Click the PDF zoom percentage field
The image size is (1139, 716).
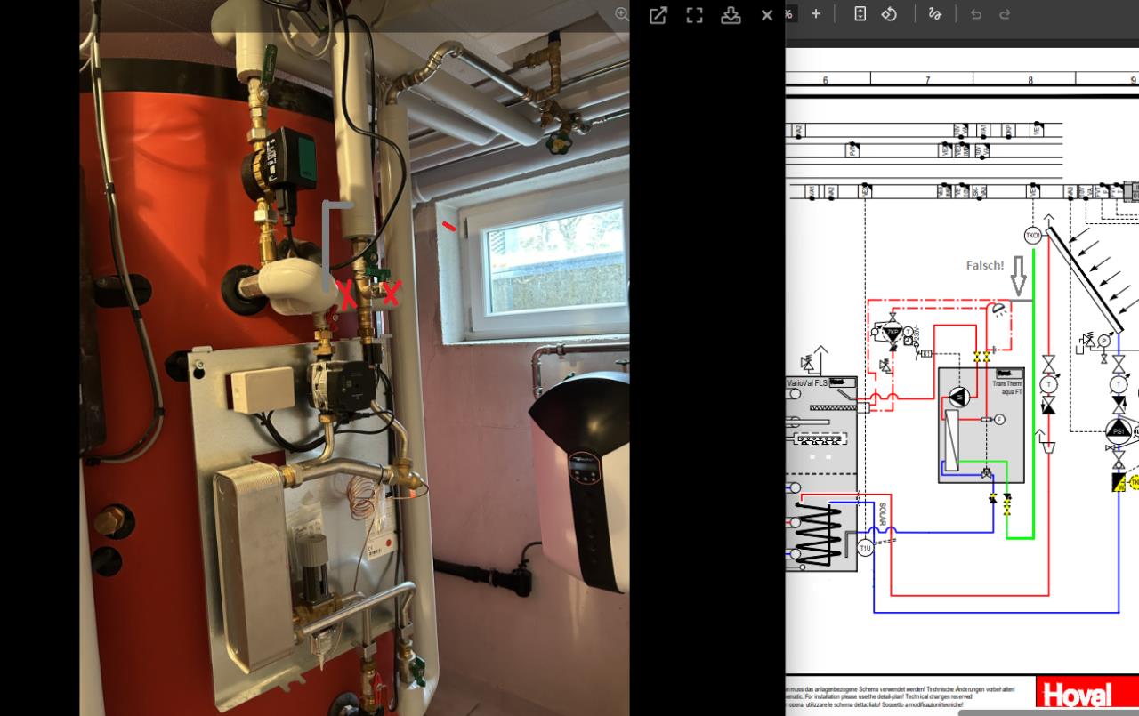(x=789, y=14)
